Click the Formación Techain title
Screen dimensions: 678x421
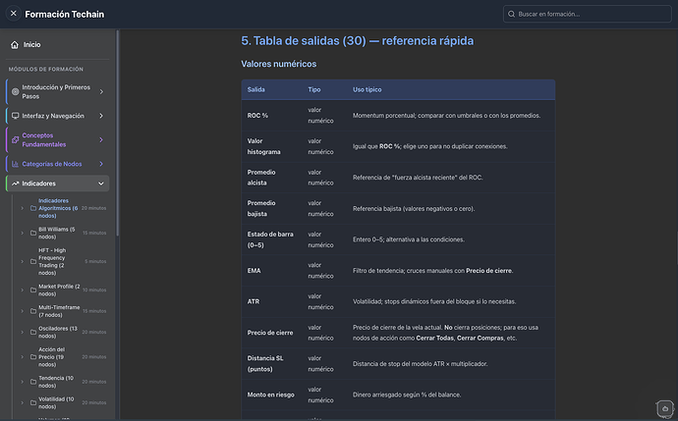tap(65, 15)
